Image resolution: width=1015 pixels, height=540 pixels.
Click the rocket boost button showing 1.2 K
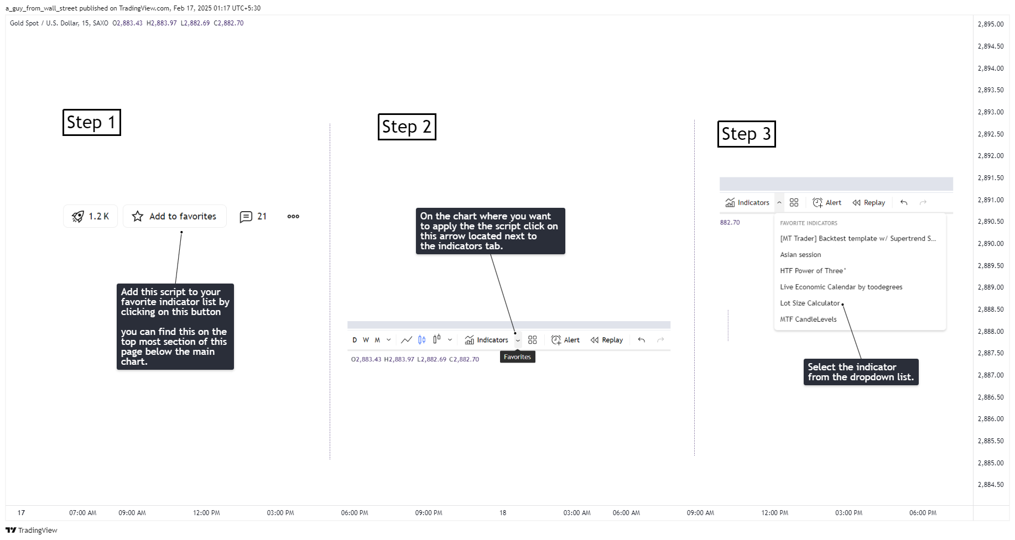[x=90, y=216]
